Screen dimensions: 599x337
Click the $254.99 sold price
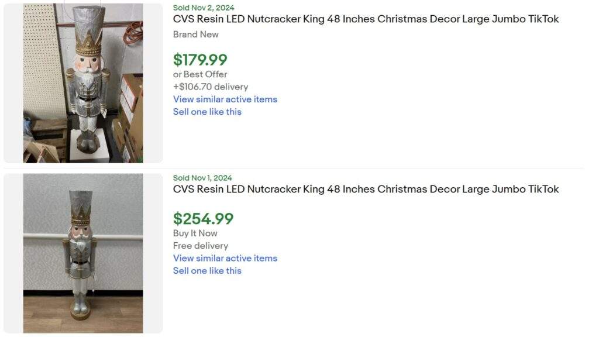(x=204, y=218)
